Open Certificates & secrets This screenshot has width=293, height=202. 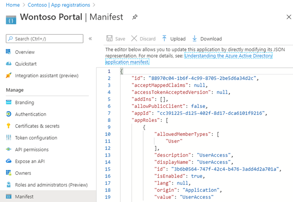[37, 126]
